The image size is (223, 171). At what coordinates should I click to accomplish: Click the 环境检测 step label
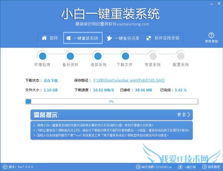[x=42, y=65]
